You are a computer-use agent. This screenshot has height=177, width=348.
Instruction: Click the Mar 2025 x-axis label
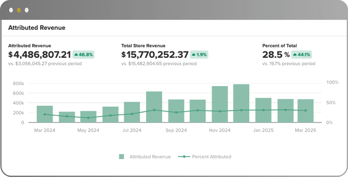[305, 130]
